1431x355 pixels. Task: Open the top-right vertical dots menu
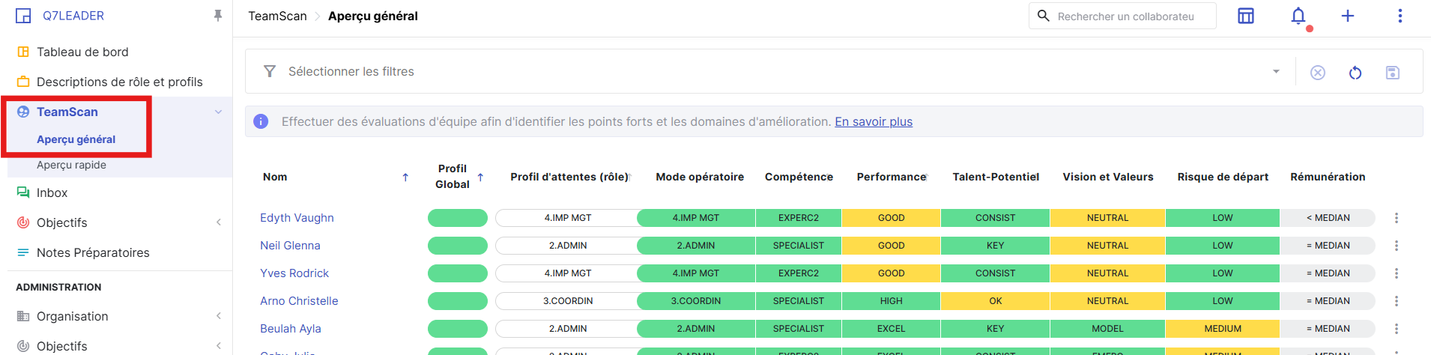coord(1400,16)
